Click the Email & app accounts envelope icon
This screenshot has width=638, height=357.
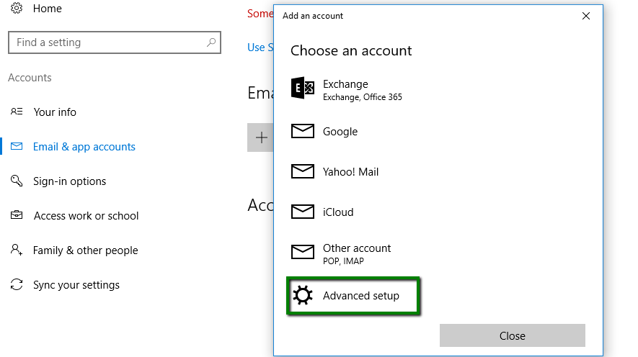click(17, 146)
